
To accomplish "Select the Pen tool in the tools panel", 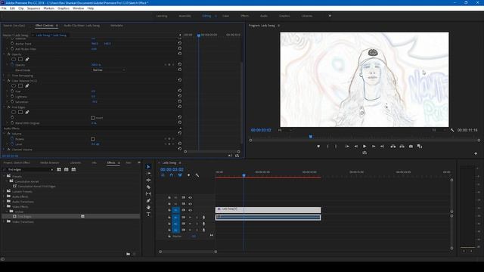I will point(148,200).
